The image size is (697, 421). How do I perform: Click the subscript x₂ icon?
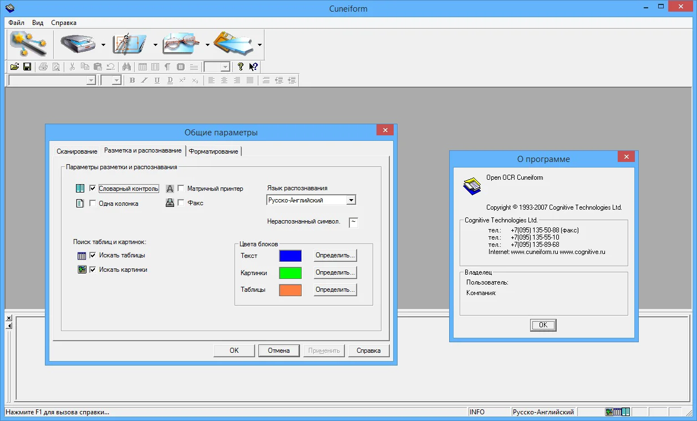[x=195, y=80]
